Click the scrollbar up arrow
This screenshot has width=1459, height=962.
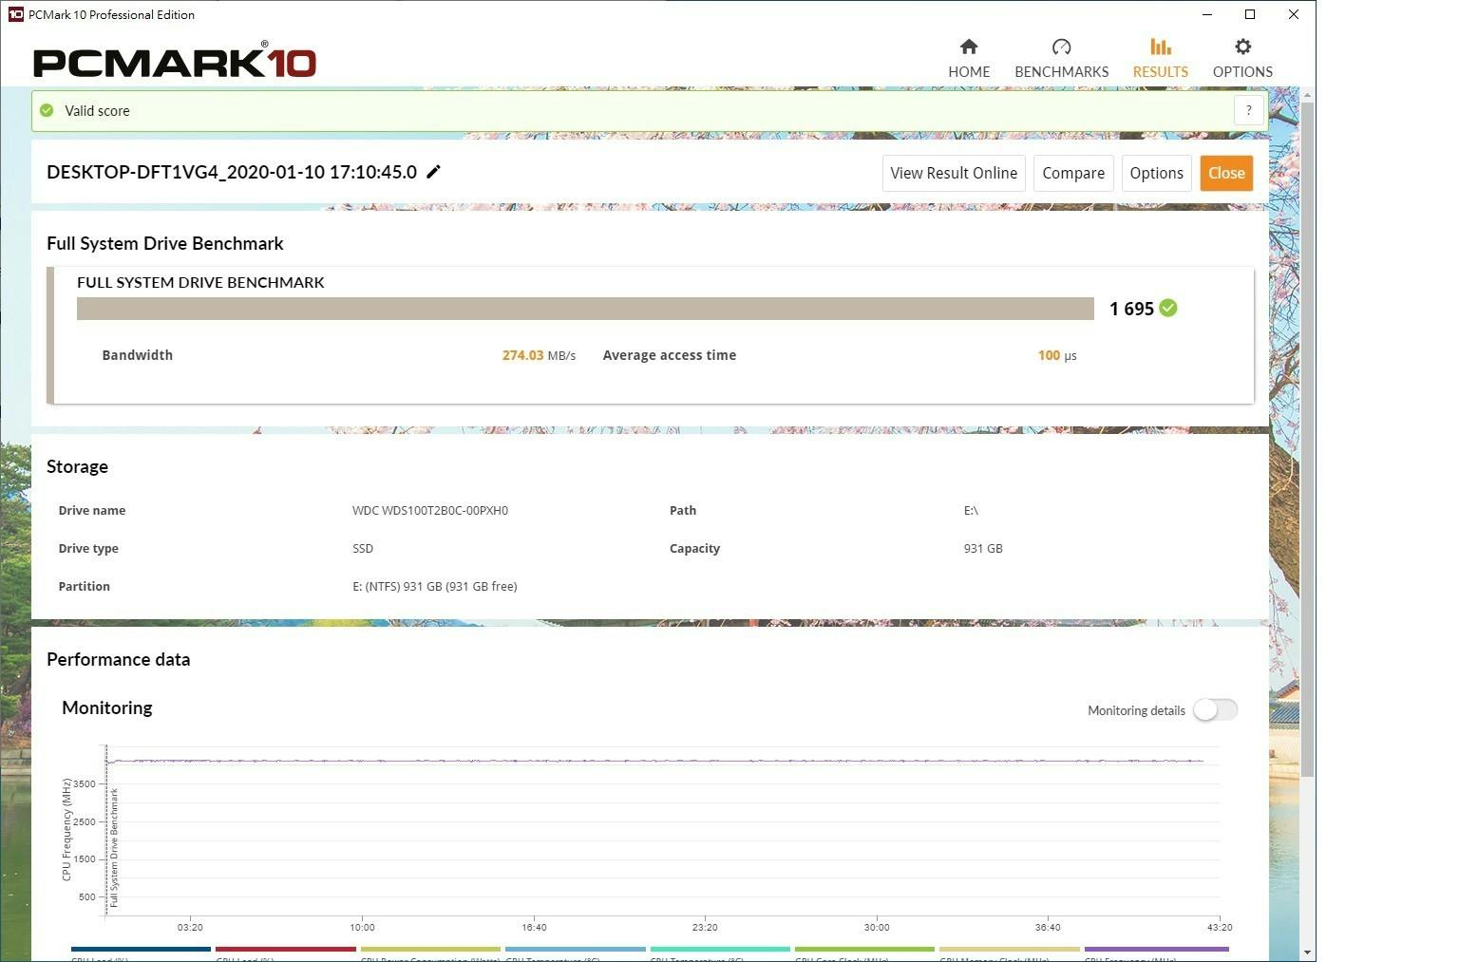pos(1307,94)
